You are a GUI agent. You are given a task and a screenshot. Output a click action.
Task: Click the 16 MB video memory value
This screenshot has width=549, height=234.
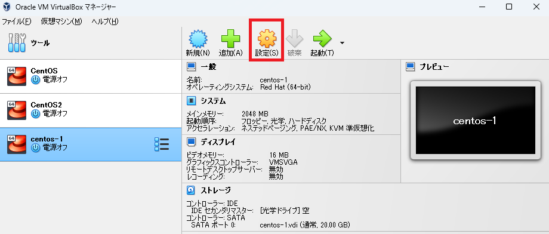279,155
